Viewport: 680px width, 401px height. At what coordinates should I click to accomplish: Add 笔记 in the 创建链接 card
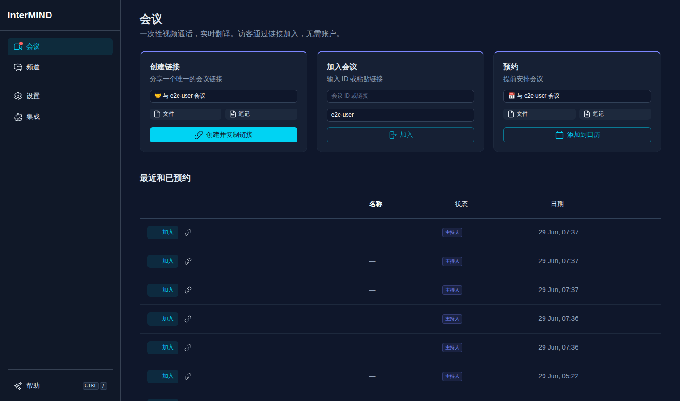click(x=261, y=114)
